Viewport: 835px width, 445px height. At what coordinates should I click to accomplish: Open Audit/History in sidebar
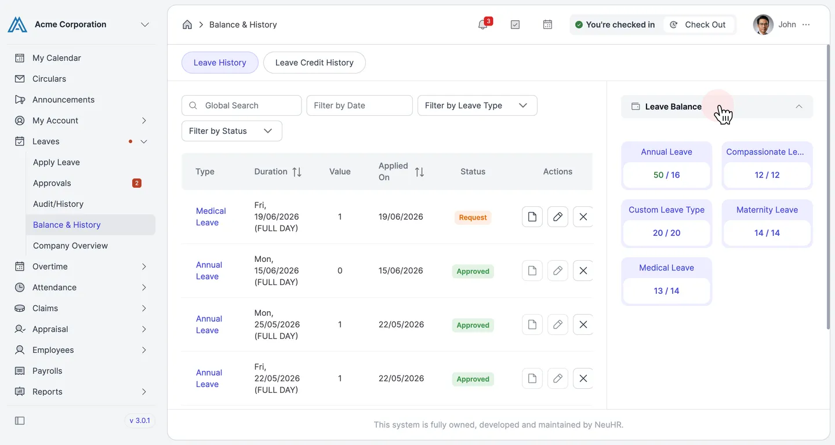[x=90, y=204]
